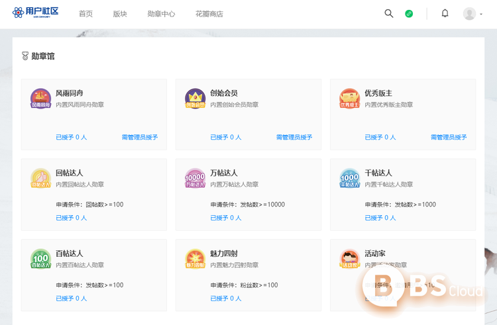Image resolution: width=497 pixels, height=325 pixels.
Task: Select the 回帖达人 medal title
Action: [70, 173]
